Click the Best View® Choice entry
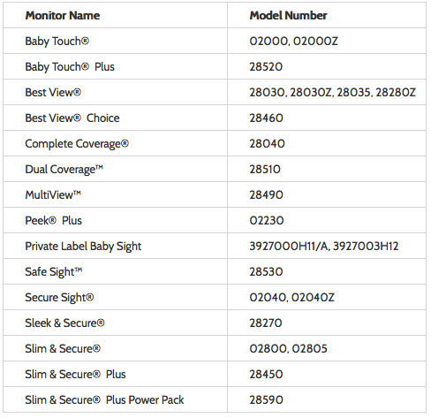 (x=72, y=118)
